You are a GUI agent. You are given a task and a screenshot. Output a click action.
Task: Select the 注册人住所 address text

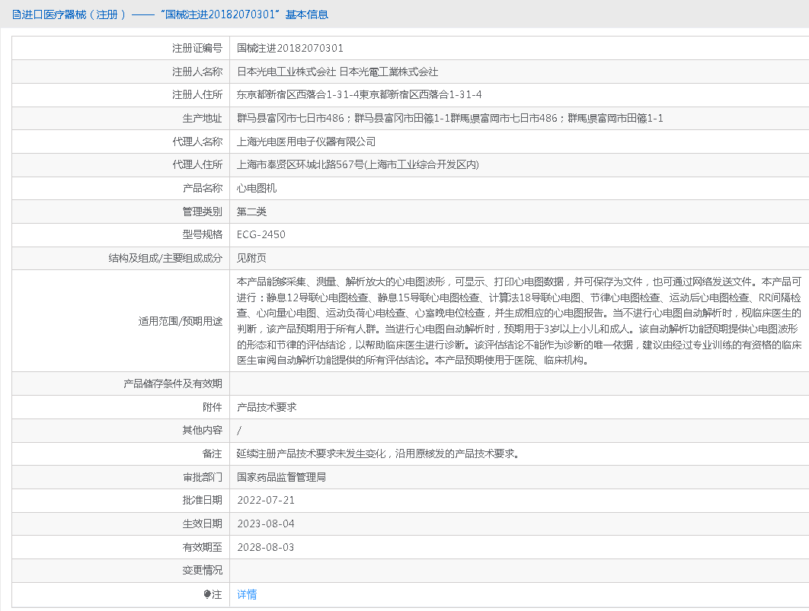click(359, 94)
